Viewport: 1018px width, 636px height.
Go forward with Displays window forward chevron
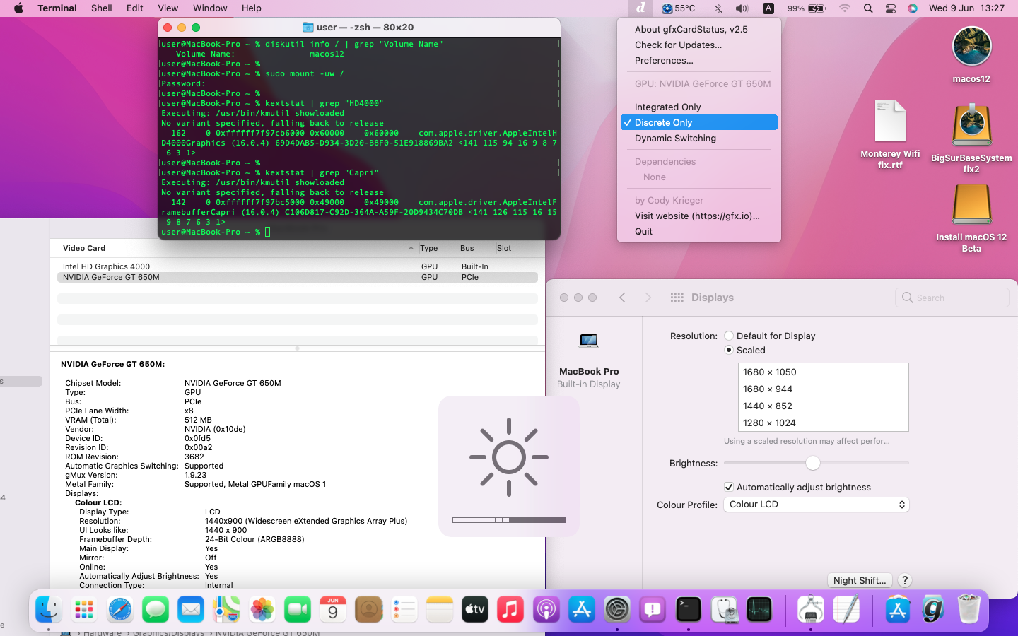point(648,298)
